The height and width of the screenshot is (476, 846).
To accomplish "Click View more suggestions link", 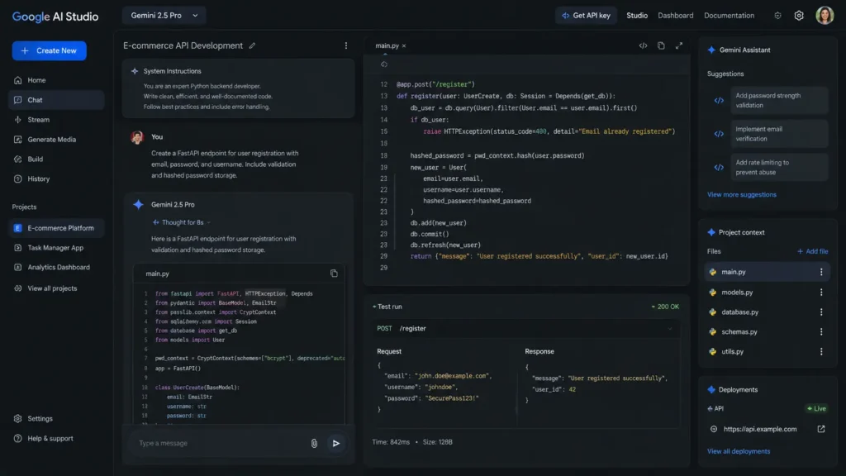I will click(x=742, y=194).
